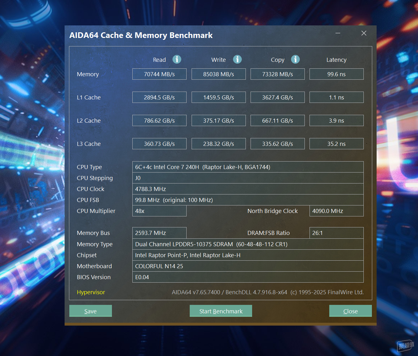Screen dimensions: 418x356
Task: Click the L2 Cache Read value box
Action: point(159,120)
